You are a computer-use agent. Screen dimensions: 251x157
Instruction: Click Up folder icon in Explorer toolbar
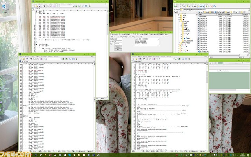187,6
